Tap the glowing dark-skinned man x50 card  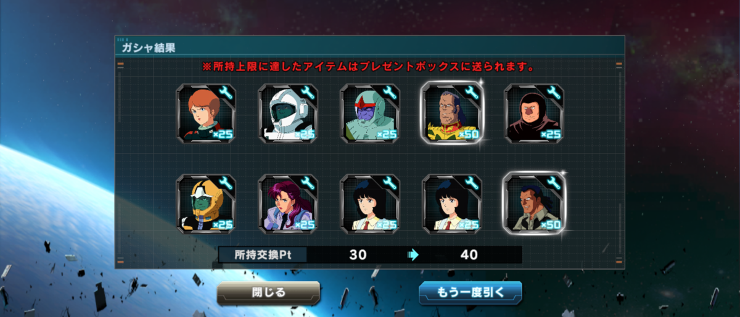(534, 203)
